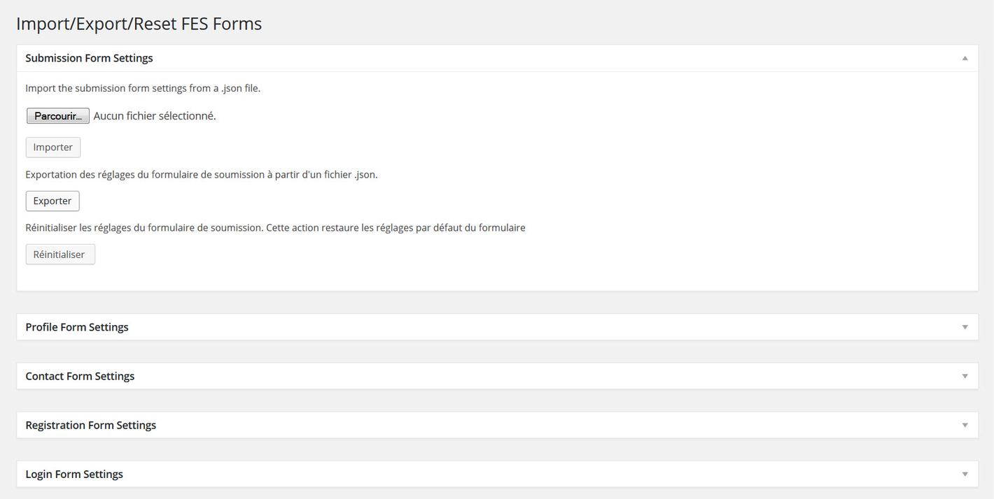The image size is (994, 499).
Task: Expand Profile Form Settings with its arrow
Action: [965, 327]
